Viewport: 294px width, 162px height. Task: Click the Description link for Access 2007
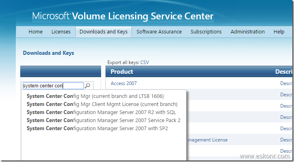[x=287, y=83]
